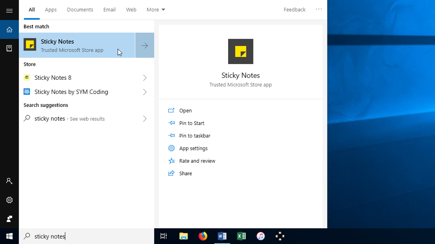Open the More dropdown filter

(x=155, y=10)
